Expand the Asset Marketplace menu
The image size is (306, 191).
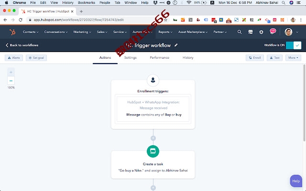point(193,32)
